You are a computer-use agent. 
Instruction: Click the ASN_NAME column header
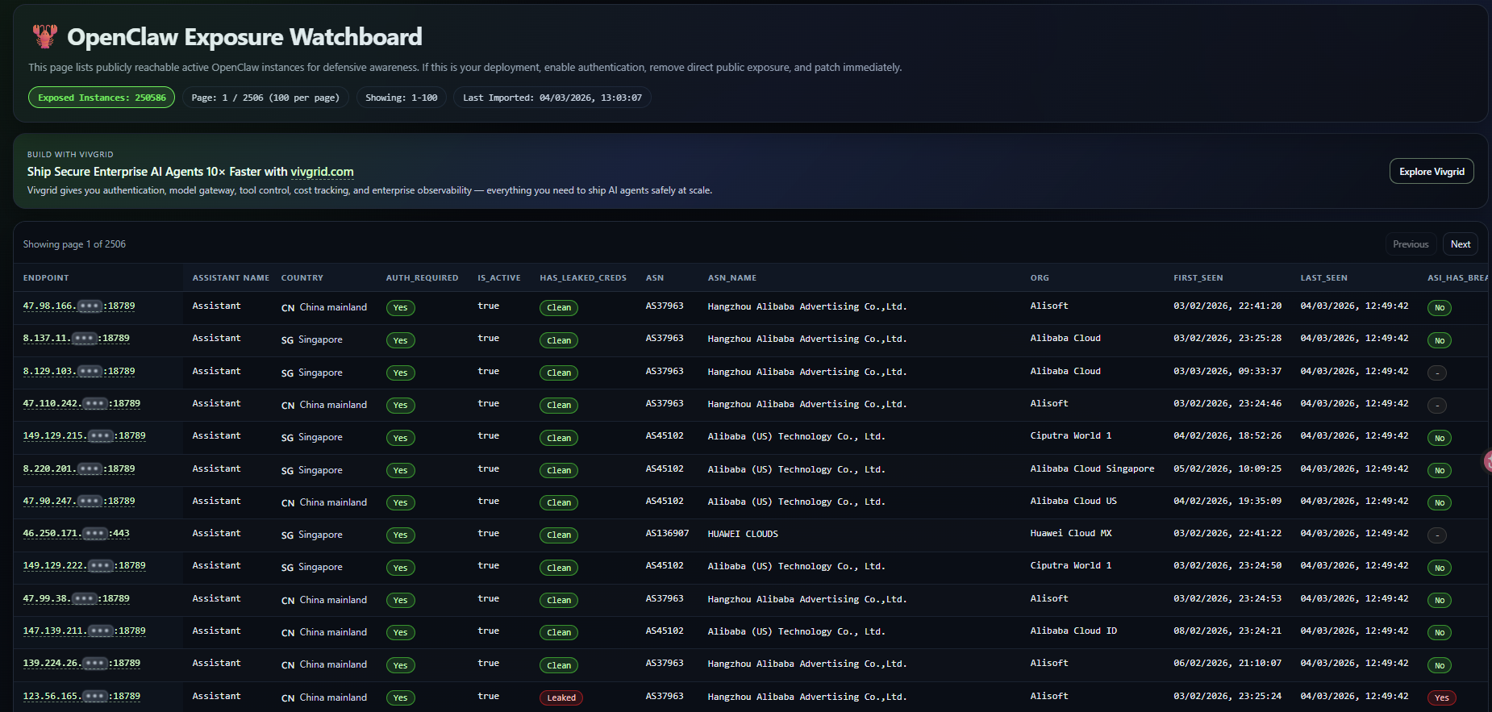point(732,278)
